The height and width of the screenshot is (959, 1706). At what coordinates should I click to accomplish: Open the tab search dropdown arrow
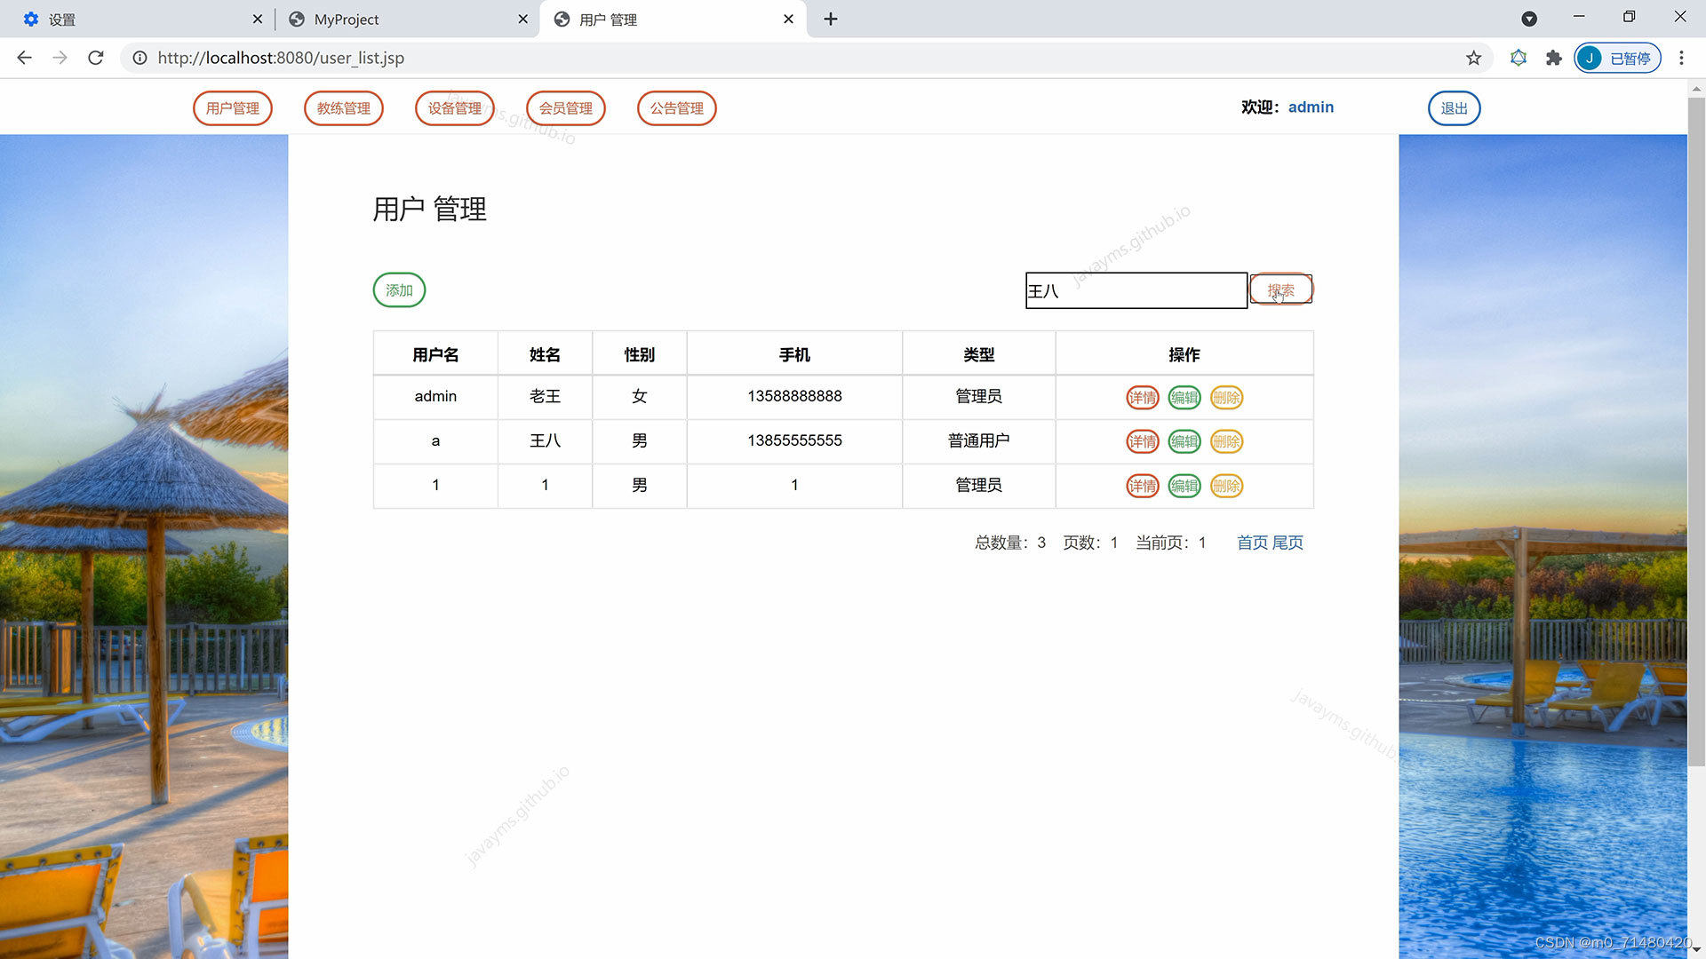click(1529, 19)
